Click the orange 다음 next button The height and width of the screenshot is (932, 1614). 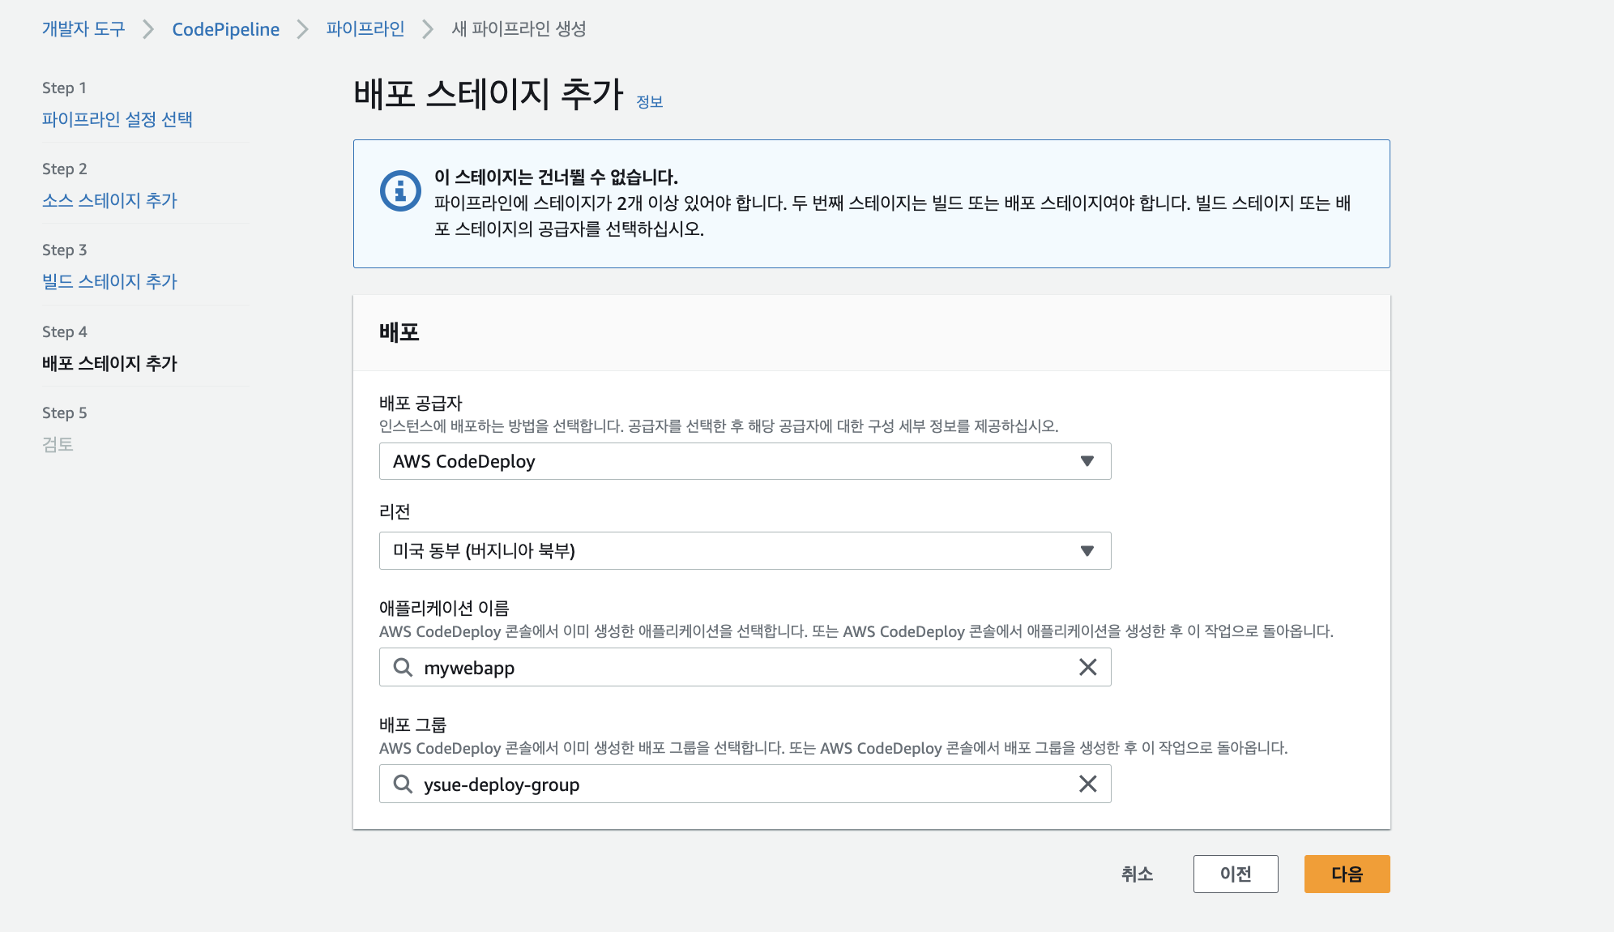pyautogui.click(x=1347, y=874)
